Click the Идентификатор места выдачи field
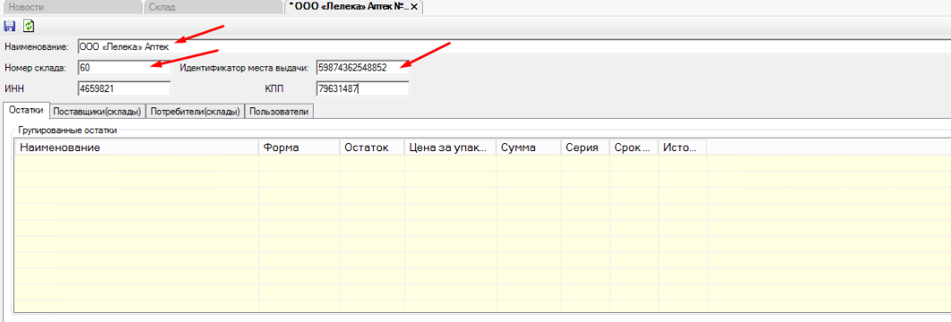The image size is (951, 322). pyautogui.click(x=362, y=68)
